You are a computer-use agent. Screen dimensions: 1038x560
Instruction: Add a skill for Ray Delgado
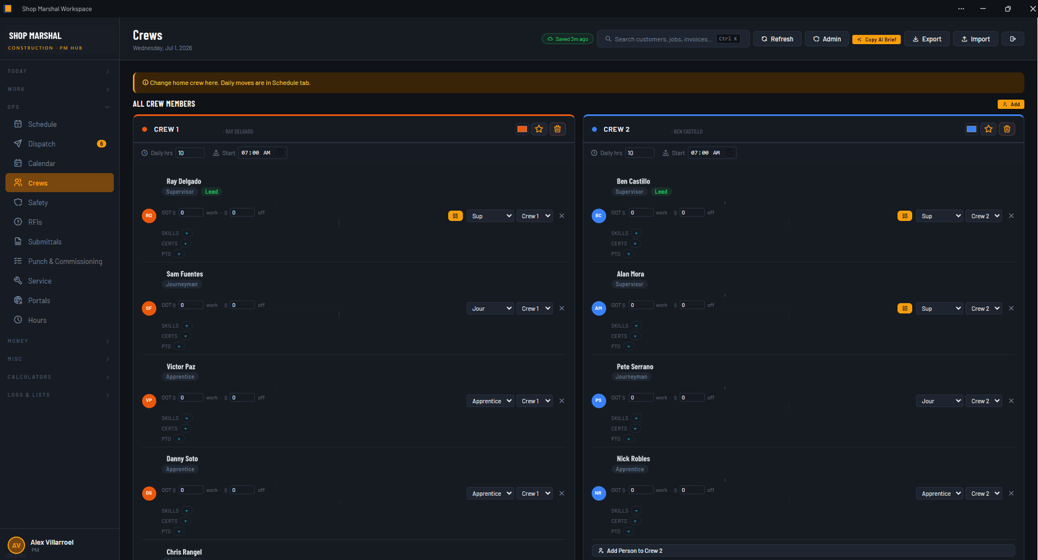(187, 233)
